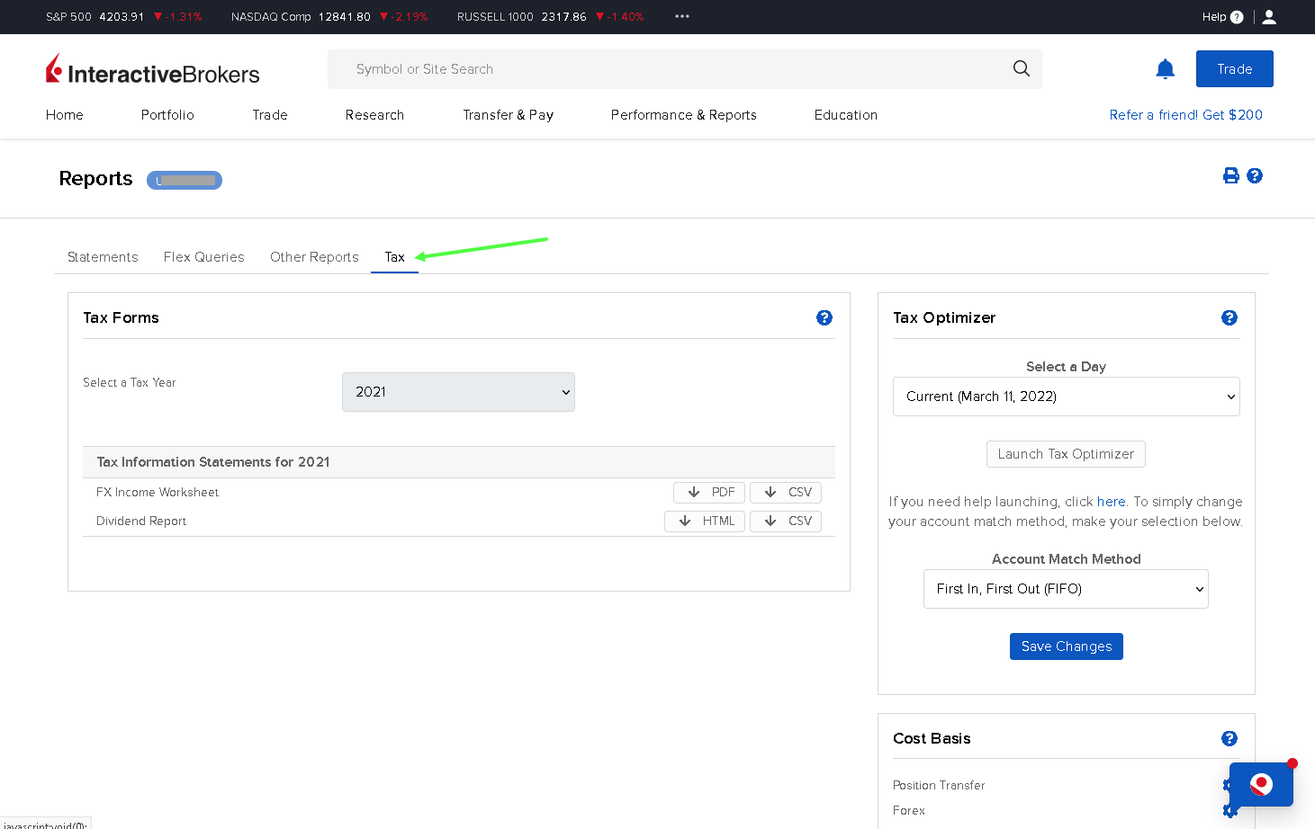Switch to the Flex Queries tab

[x=204, y=257]
